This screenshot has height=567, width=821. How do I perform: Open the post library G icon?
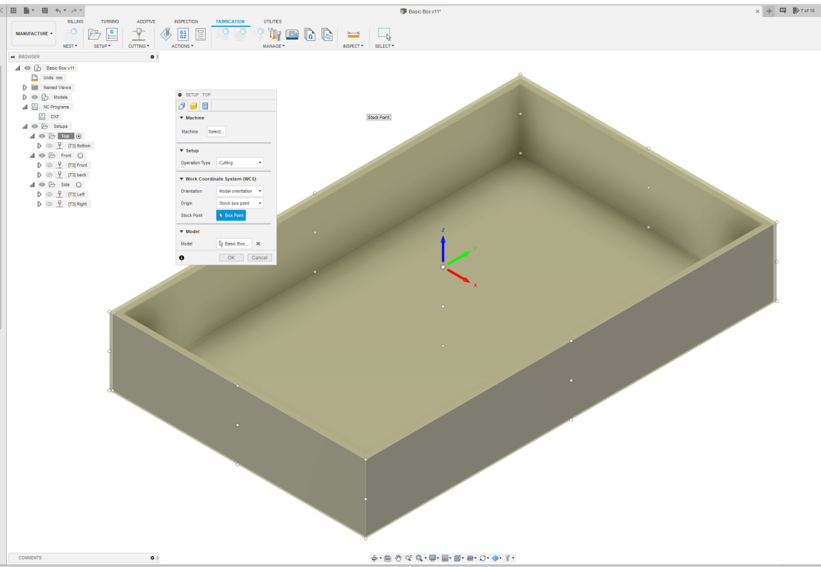(310, 35)
